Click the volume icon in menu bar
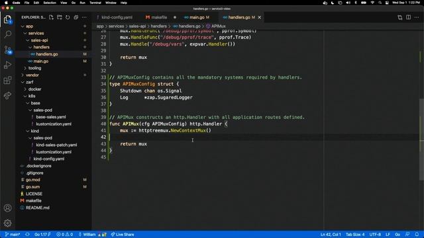 [348, 3]
